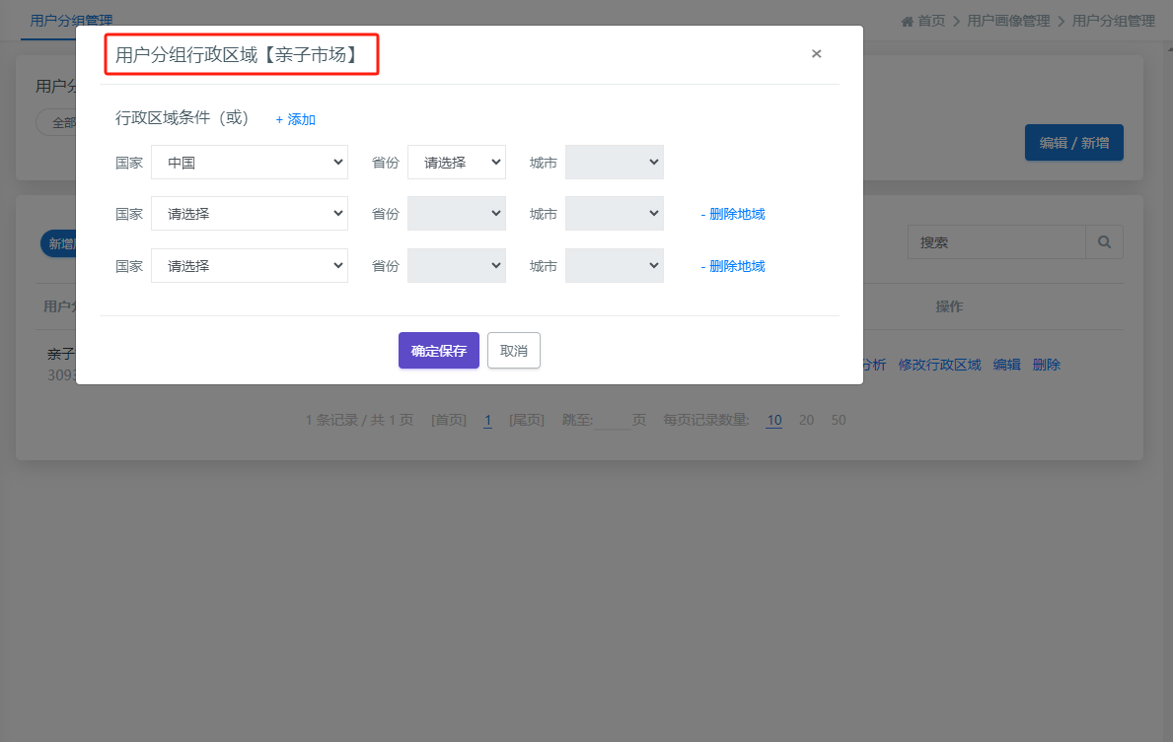Click the [首页] pagination link
This screenshot has width=1173, height=742.
tap(449, 420)
